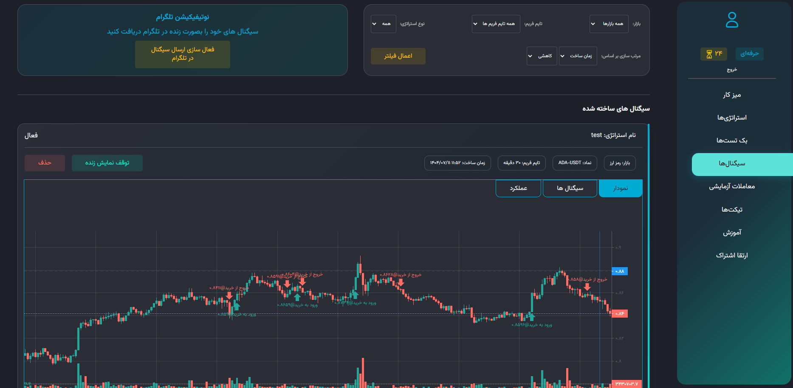Toggle stop live display (توقف نمایش زنده)
The width and height of the screenshot is (793, 388).
tap(107, 163)
